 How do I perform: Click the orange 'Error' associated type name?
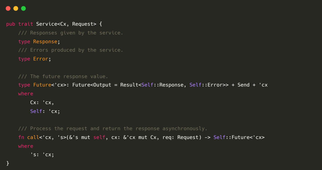coord(41,59)
